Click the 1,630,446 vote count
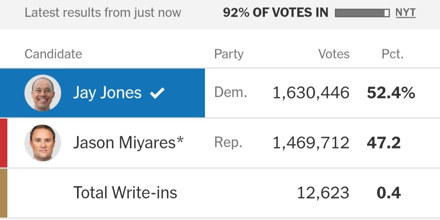This screenshot has width=440, height=220. click(311, 93)
